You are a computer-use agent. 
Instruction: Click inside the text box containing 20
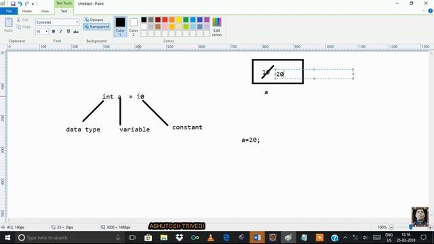click(314, 74)
